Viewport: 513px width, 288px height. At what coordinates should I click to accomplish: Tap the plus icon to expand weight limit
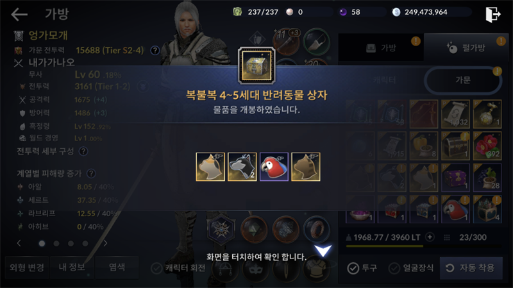430,237
